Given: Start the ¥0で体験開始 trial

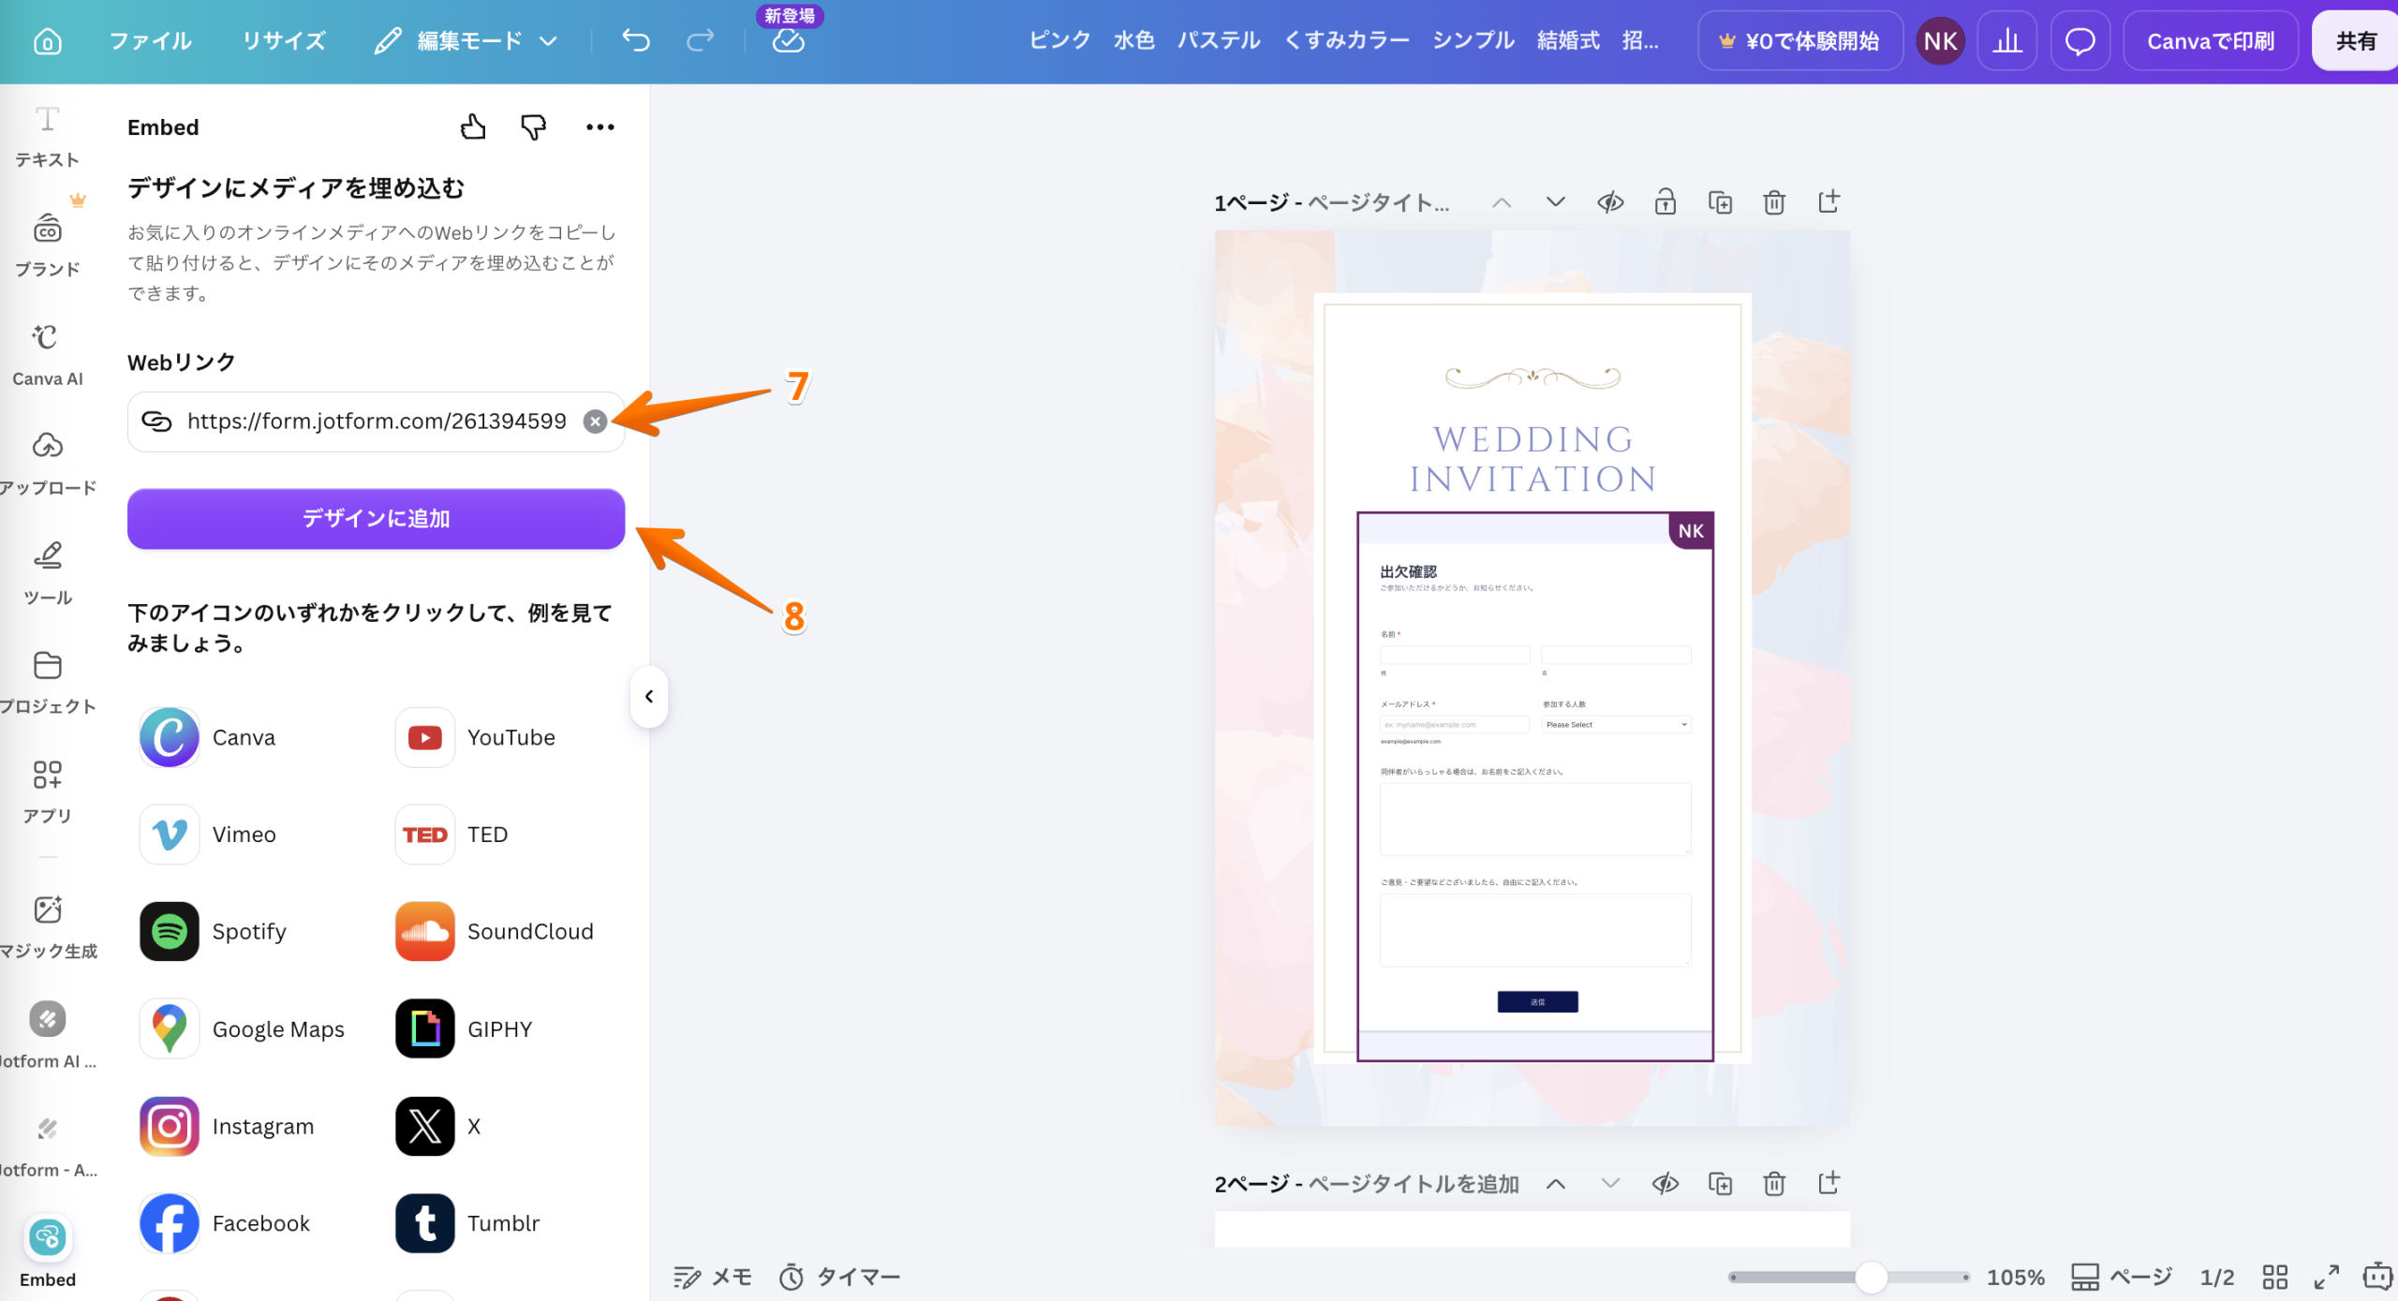Looking at the screenshot, I should [x=1799, y=41].
